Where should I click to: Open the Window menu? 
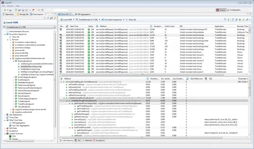(10, 6)
